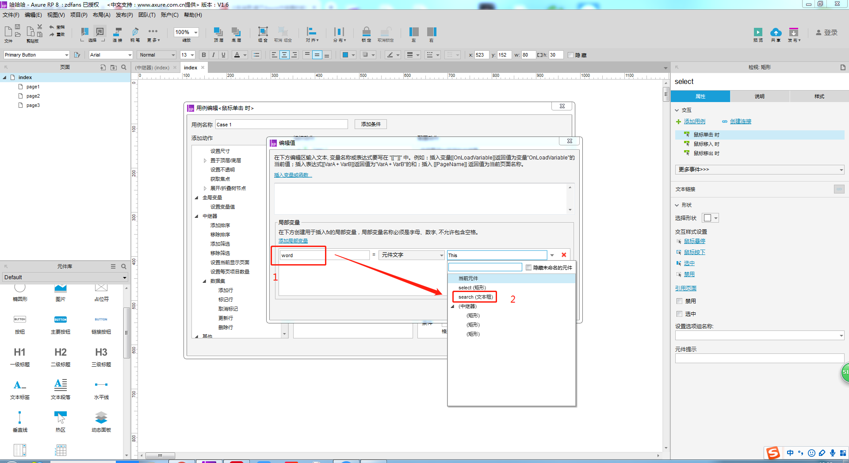
Task: Click the word variable name field
Action: (324, 255)
